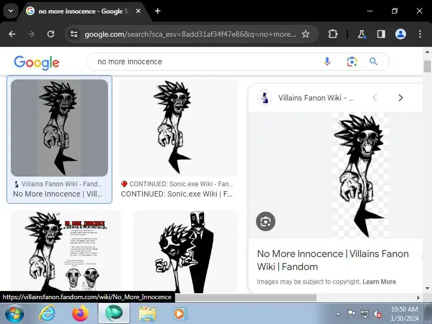Open site information icon in address bar
The height and width of the screenshot is (324, 432).
pos(74,34)
